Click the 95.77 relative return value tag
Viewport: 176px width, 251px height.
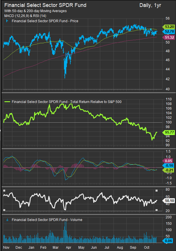pos(168,132)
